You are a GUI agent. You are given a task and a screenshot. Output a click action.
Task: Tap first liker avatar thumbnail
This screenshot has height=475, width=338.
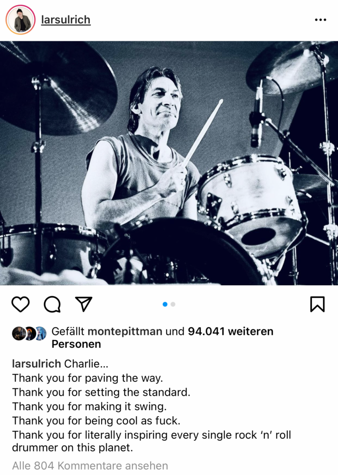19,334
